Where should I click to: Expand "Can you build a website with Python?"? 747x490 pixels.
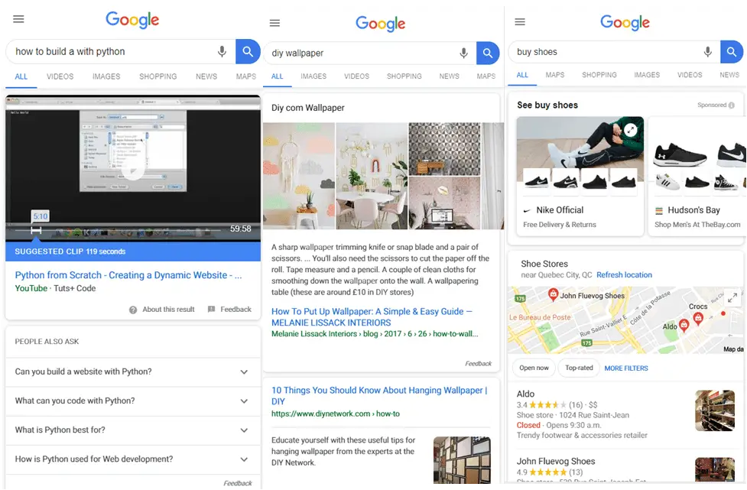[133, 372]
